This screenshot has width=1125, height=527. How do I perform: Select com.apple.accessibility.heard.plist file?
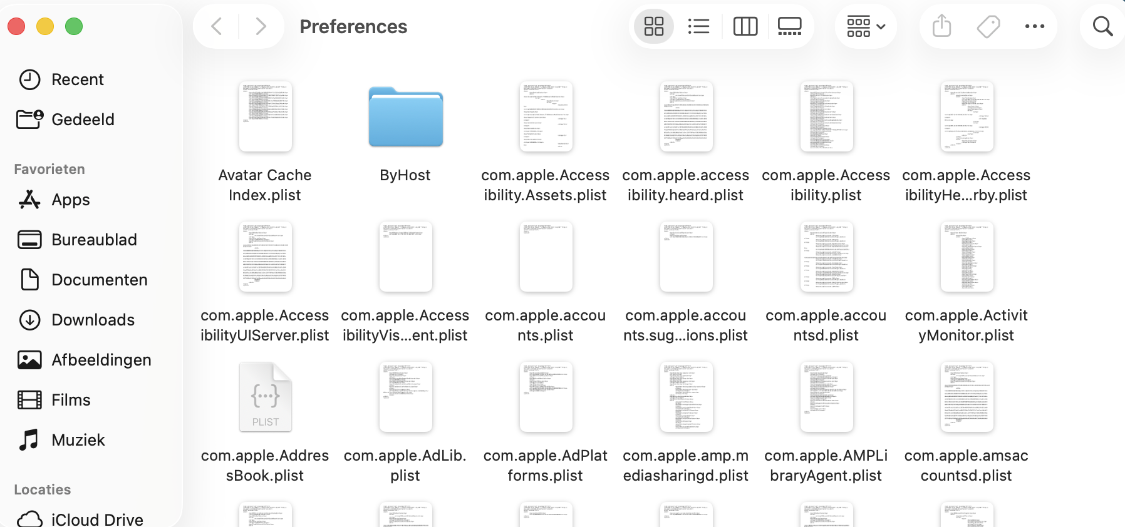click(686, 116)
